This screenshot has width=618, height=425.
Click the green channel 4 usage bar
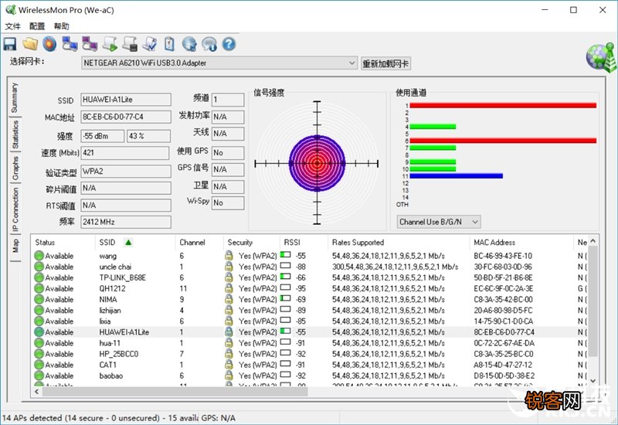(433, 127)
